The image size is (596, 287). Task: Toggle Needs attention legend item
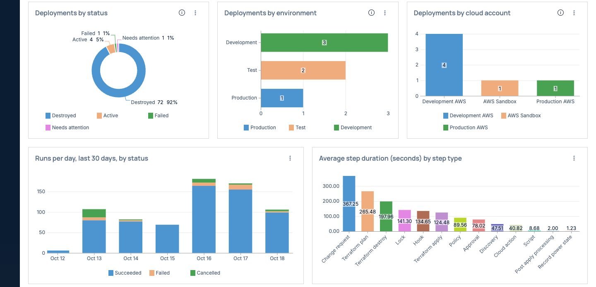(x=67, y=128)
